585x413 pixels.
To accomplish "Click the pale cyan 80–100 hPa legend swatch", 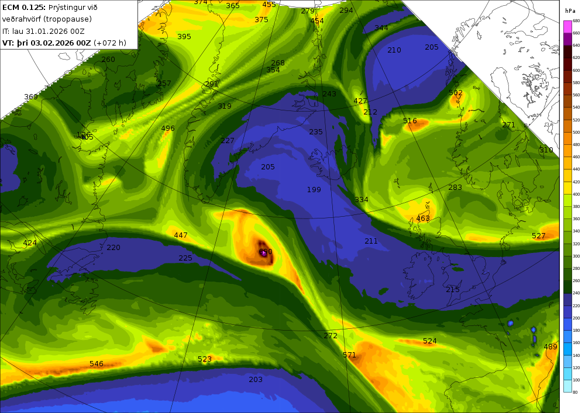I will point(567,386).
